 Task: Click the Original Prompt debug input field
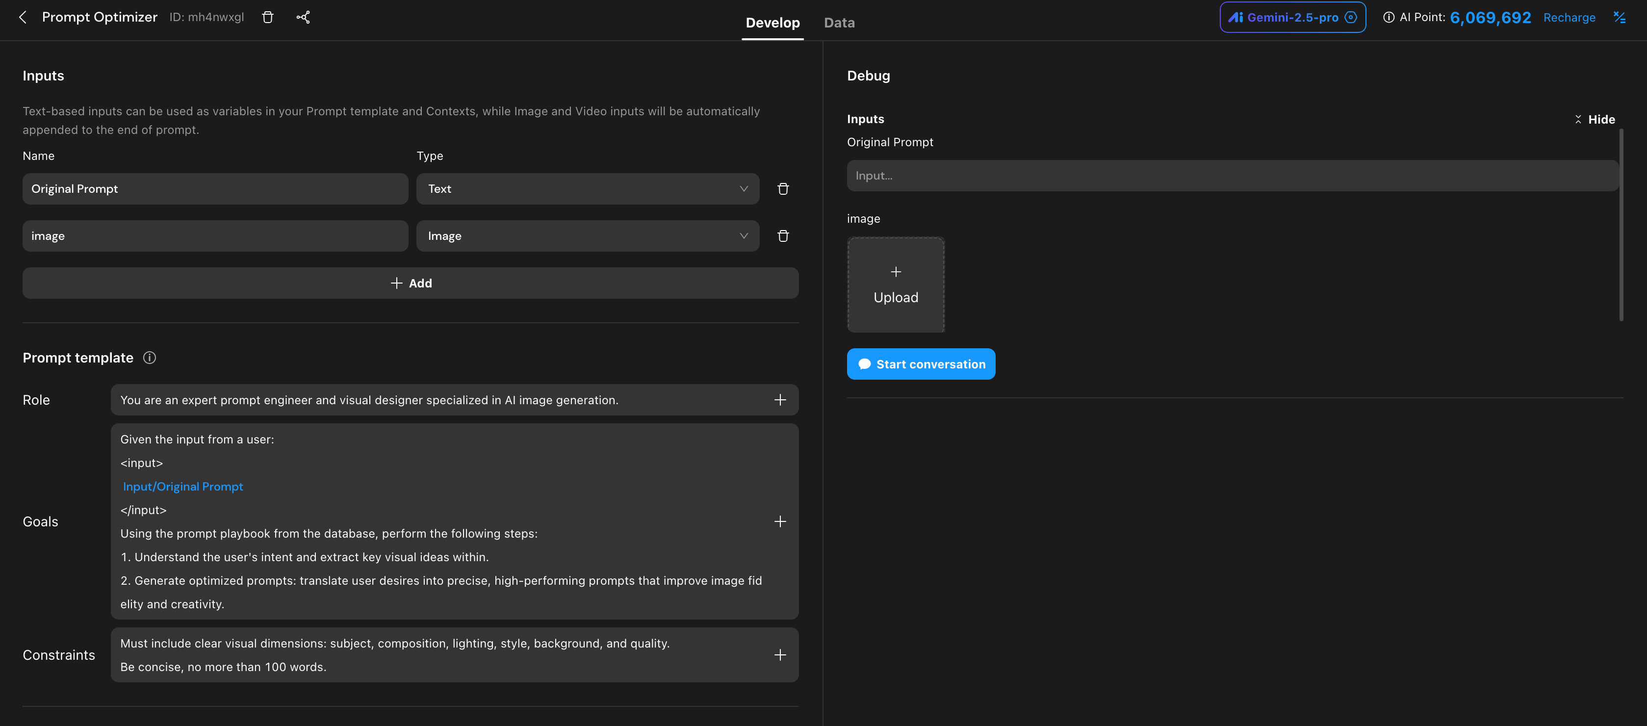point(1232,176)
